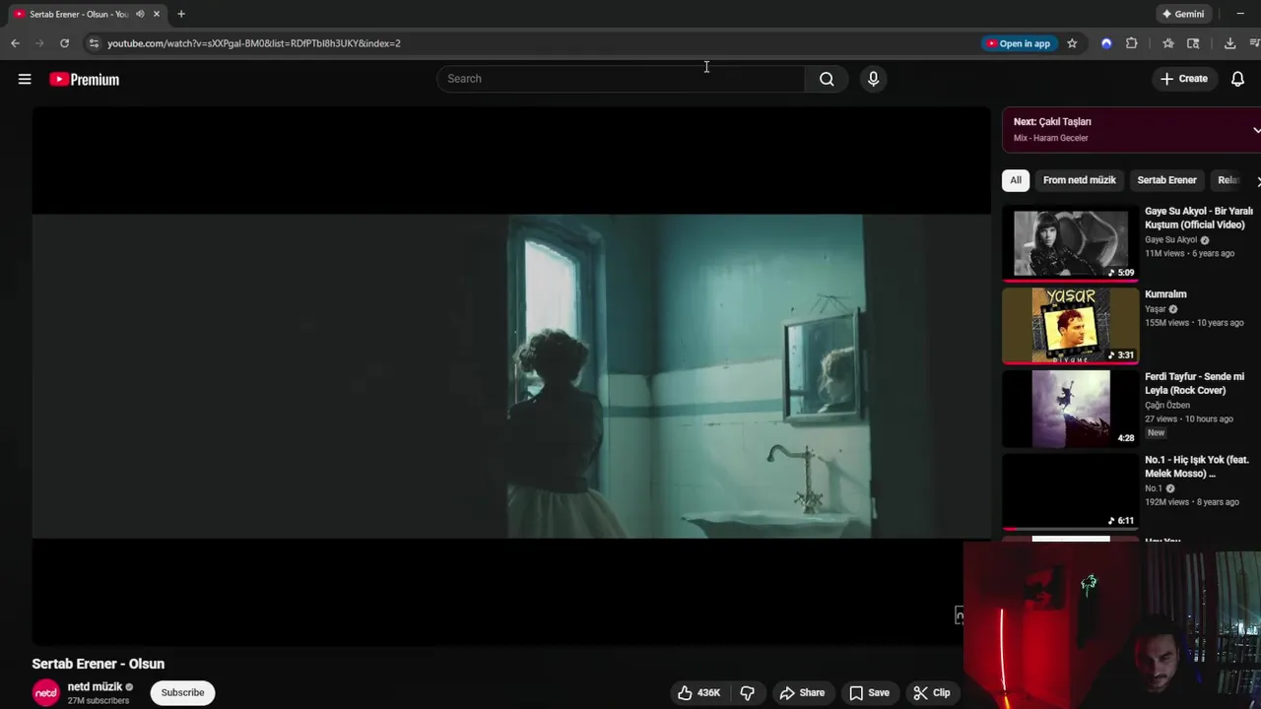
Task: Select the All filter chip
Action: tap(1016, 180)
